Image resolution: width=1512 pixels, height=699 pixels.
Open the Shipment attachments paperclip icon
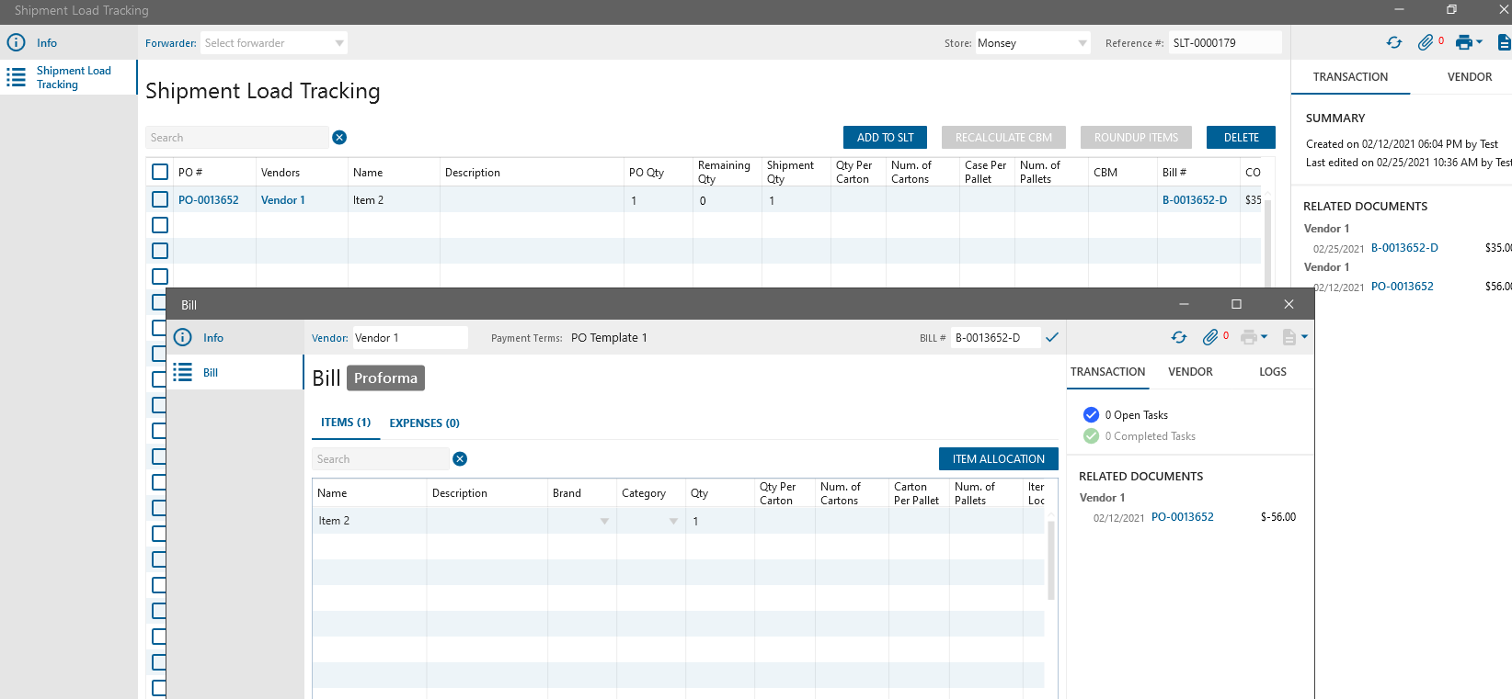tap(1426, 42)
